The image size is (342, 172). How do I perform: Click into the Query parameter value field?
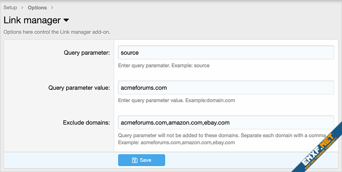[226, 88]
